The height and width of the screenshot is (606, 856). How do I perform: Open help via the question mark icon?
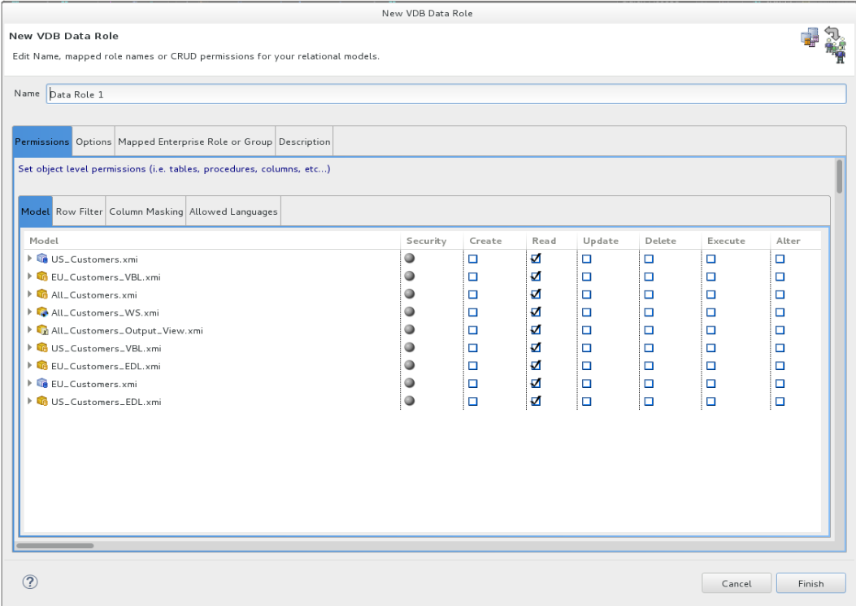pyautogui.click(x=30, y=582)
